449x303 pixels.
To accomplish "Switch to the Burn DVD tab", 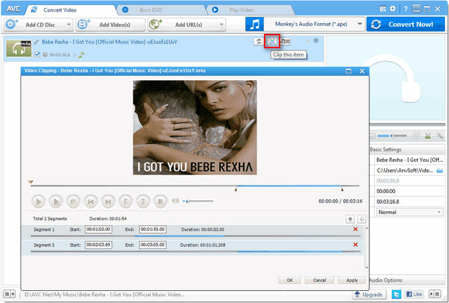I will pos(161,10).
